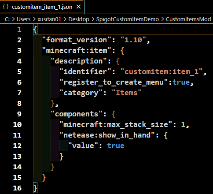Viewport: 213px width, 194px height.
Task: Click the highlighted closing brace on line 16
Action: tap(35, 188)
